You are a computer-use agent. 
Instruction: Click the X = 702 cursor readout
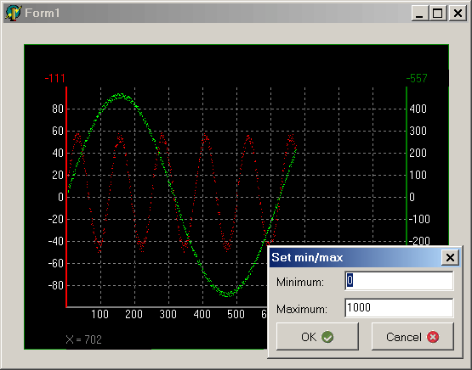(x=83, y=339)
